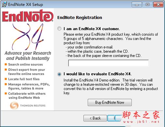Click 'Direct export from your' text
This screenshot has width=165, height=127.
tap(27, 70)
